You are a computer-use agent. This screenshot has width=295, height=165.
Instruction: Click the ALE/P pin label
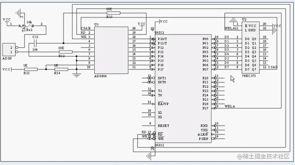(203, 134)
